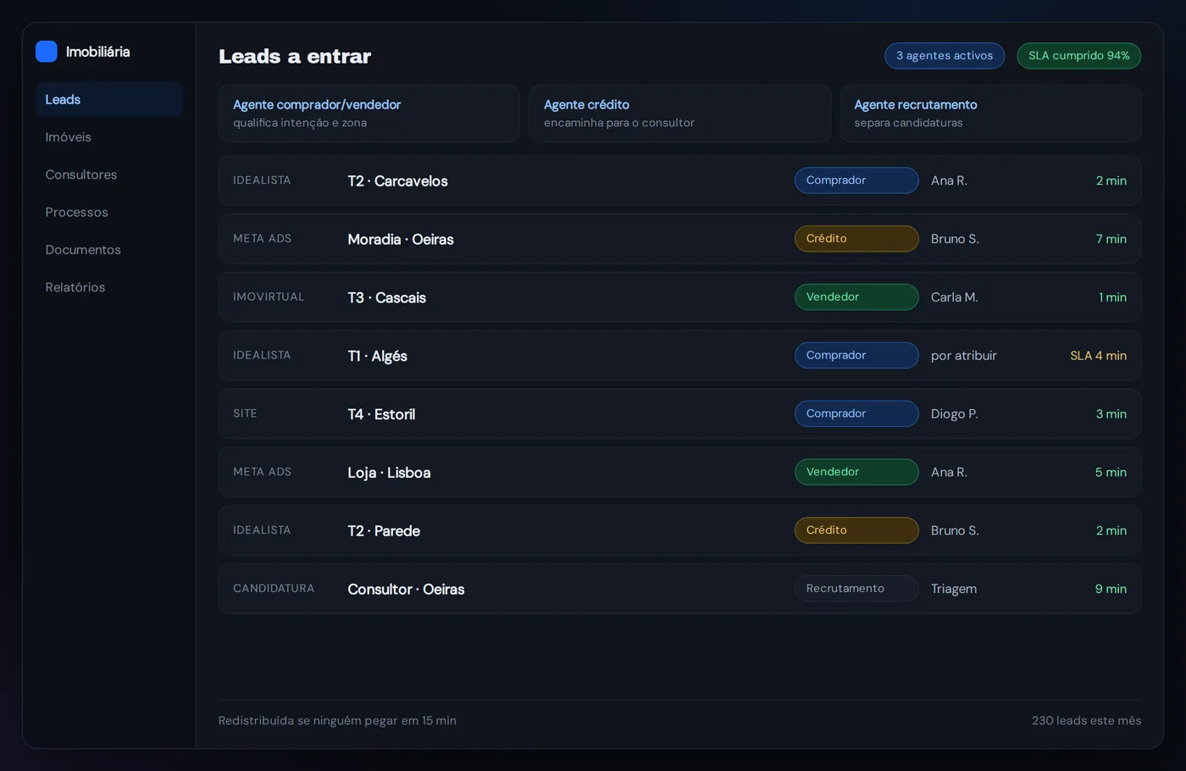The image size is (1186, 771).
Task: Click the Vendedor tag on T3 · Cascais
Action: [856, 297]
